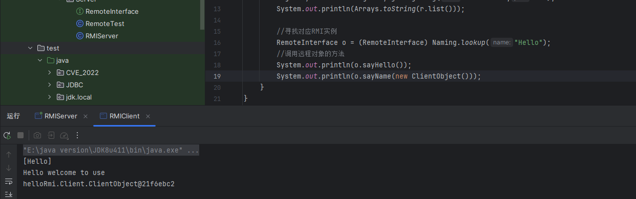Enable scroll to end of console

(9, 194)
